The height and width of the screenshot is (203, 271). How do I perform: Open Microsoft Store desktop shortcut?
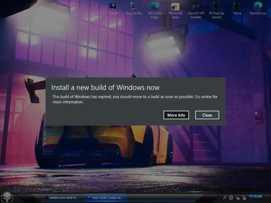click(x=175, y=10)
